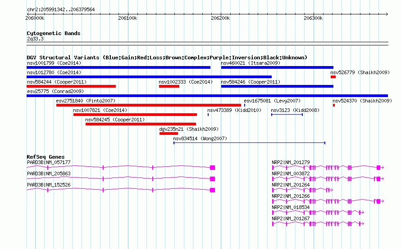The width and height of the screenshot is (401, 249).
Task: Click the chr2:205991342..206379564 coordinate label
Action: pos(61,10)
